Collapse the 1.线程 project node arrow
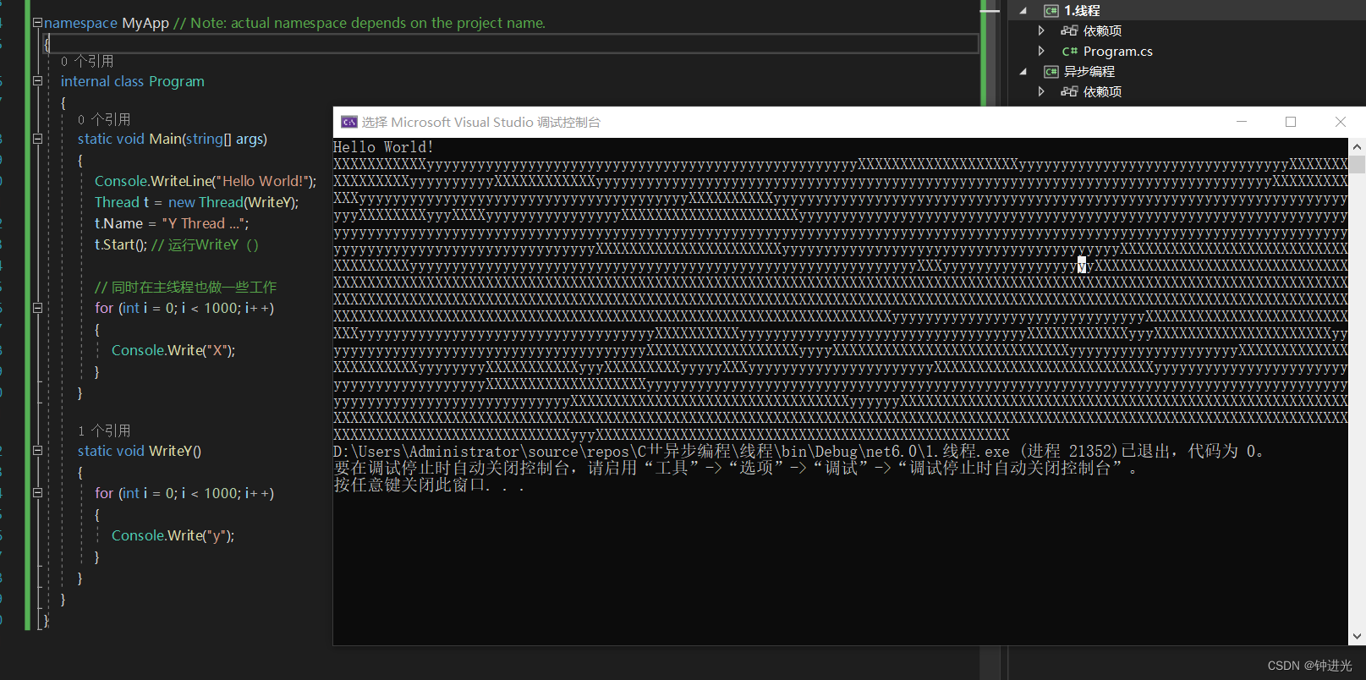Screen dimensions: 1366x680 click(x=1023, y=11)
